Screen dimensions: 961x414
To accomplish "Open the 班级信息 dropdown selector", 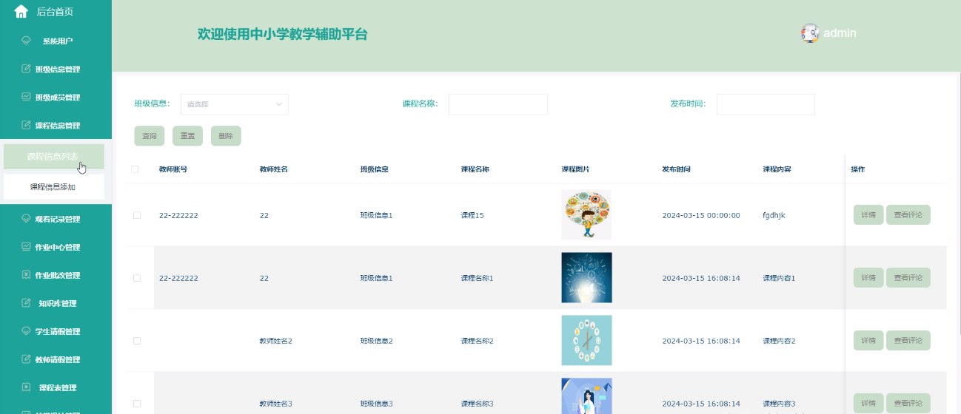I will pyautogui.click(x=235, y=104).
